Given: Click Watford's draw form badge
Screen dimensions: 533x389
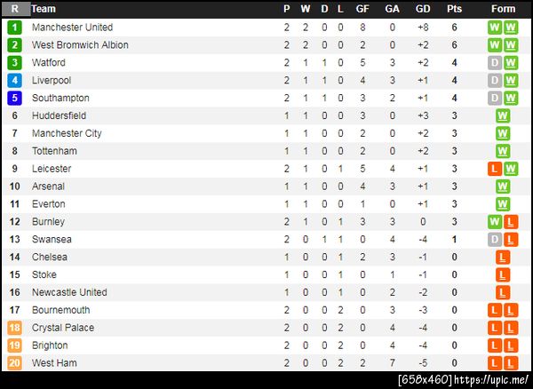Looking at the screenshot, I should (495, 63).
